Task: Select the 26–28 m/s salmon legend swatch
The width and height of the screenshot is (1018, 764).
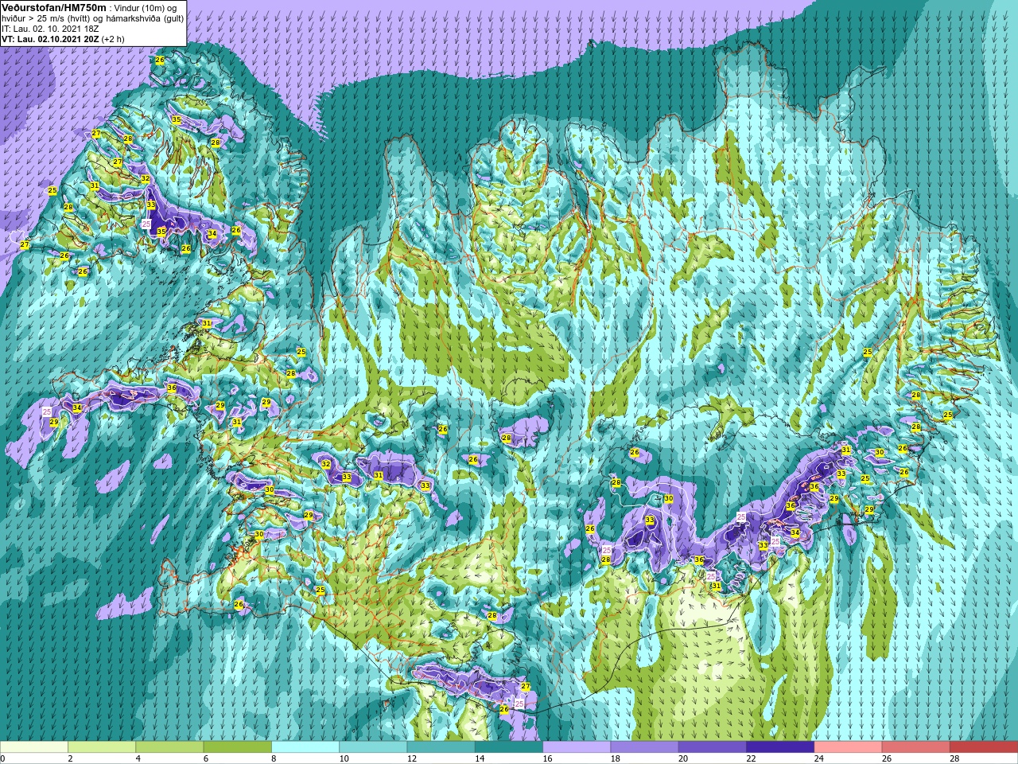Action: point(916,747)
